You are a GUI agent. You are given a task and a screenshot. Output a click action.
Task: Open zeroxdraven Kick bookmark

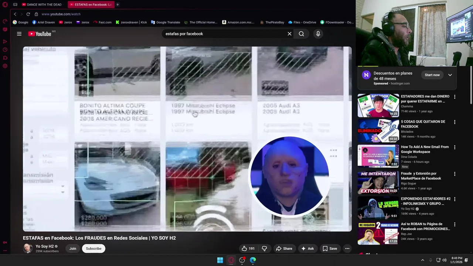click(131, 22)
